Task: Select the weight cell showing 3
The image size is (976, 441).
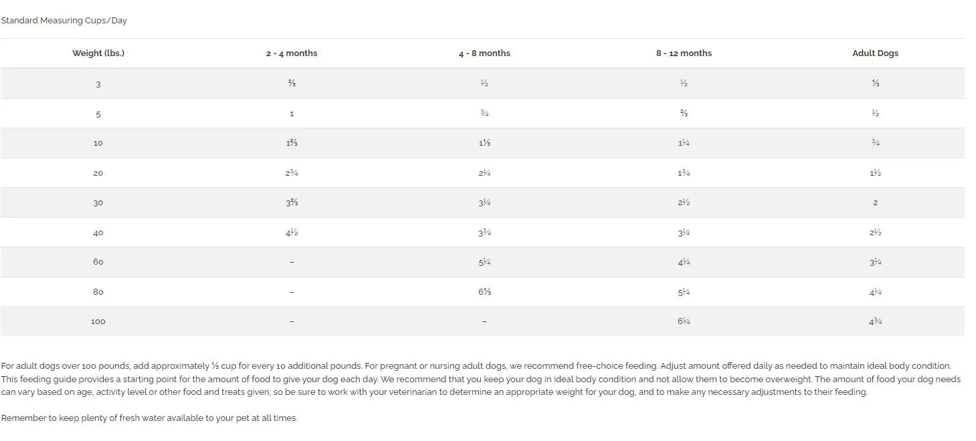Action: 98,84
